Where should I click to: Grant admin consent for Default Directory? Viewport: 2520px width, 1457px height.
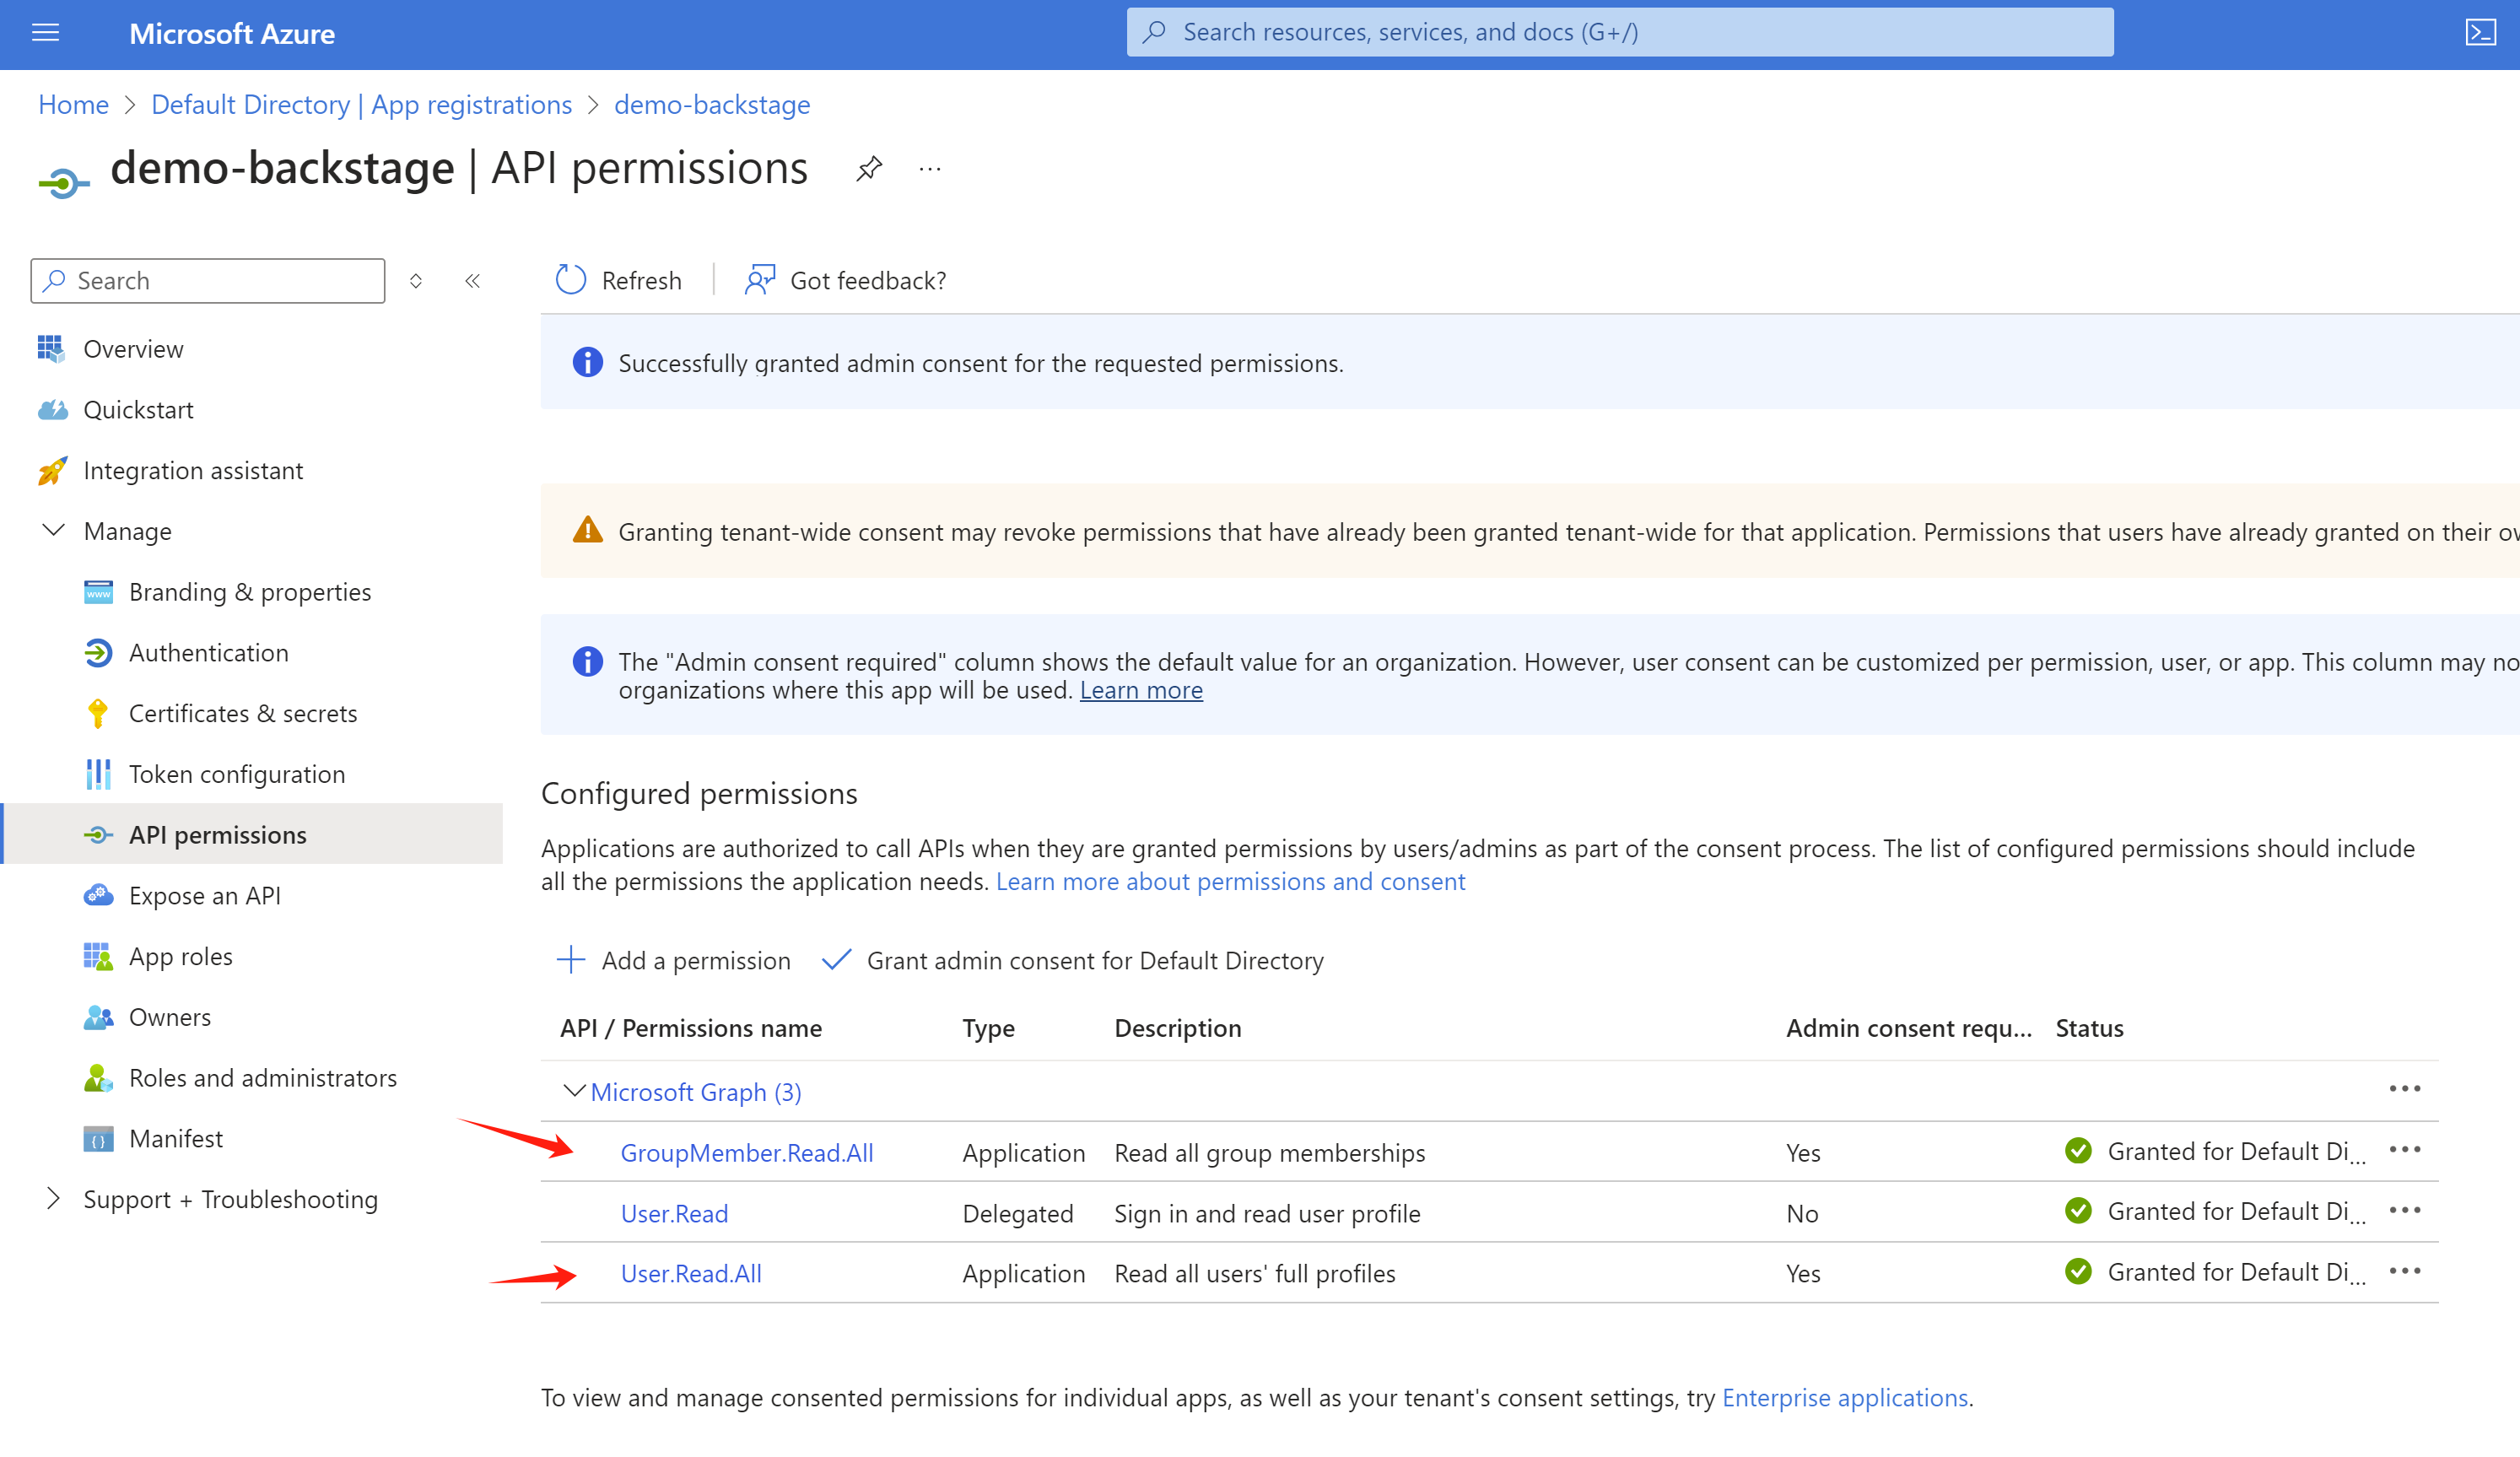[1073, 960]
